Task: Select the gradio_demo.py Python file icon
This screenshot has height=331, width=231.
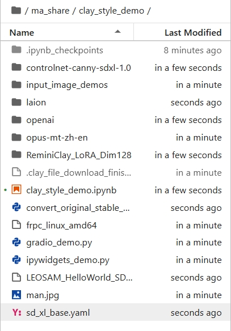Action: pos(16,242)
